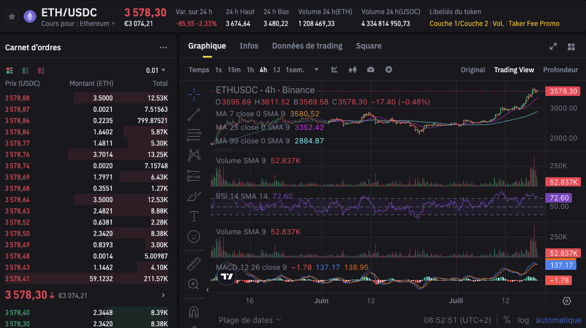This screenshot has width=586, height=328.
Task: Select the ruler measure tool
Action: click(x=194, y=264)
